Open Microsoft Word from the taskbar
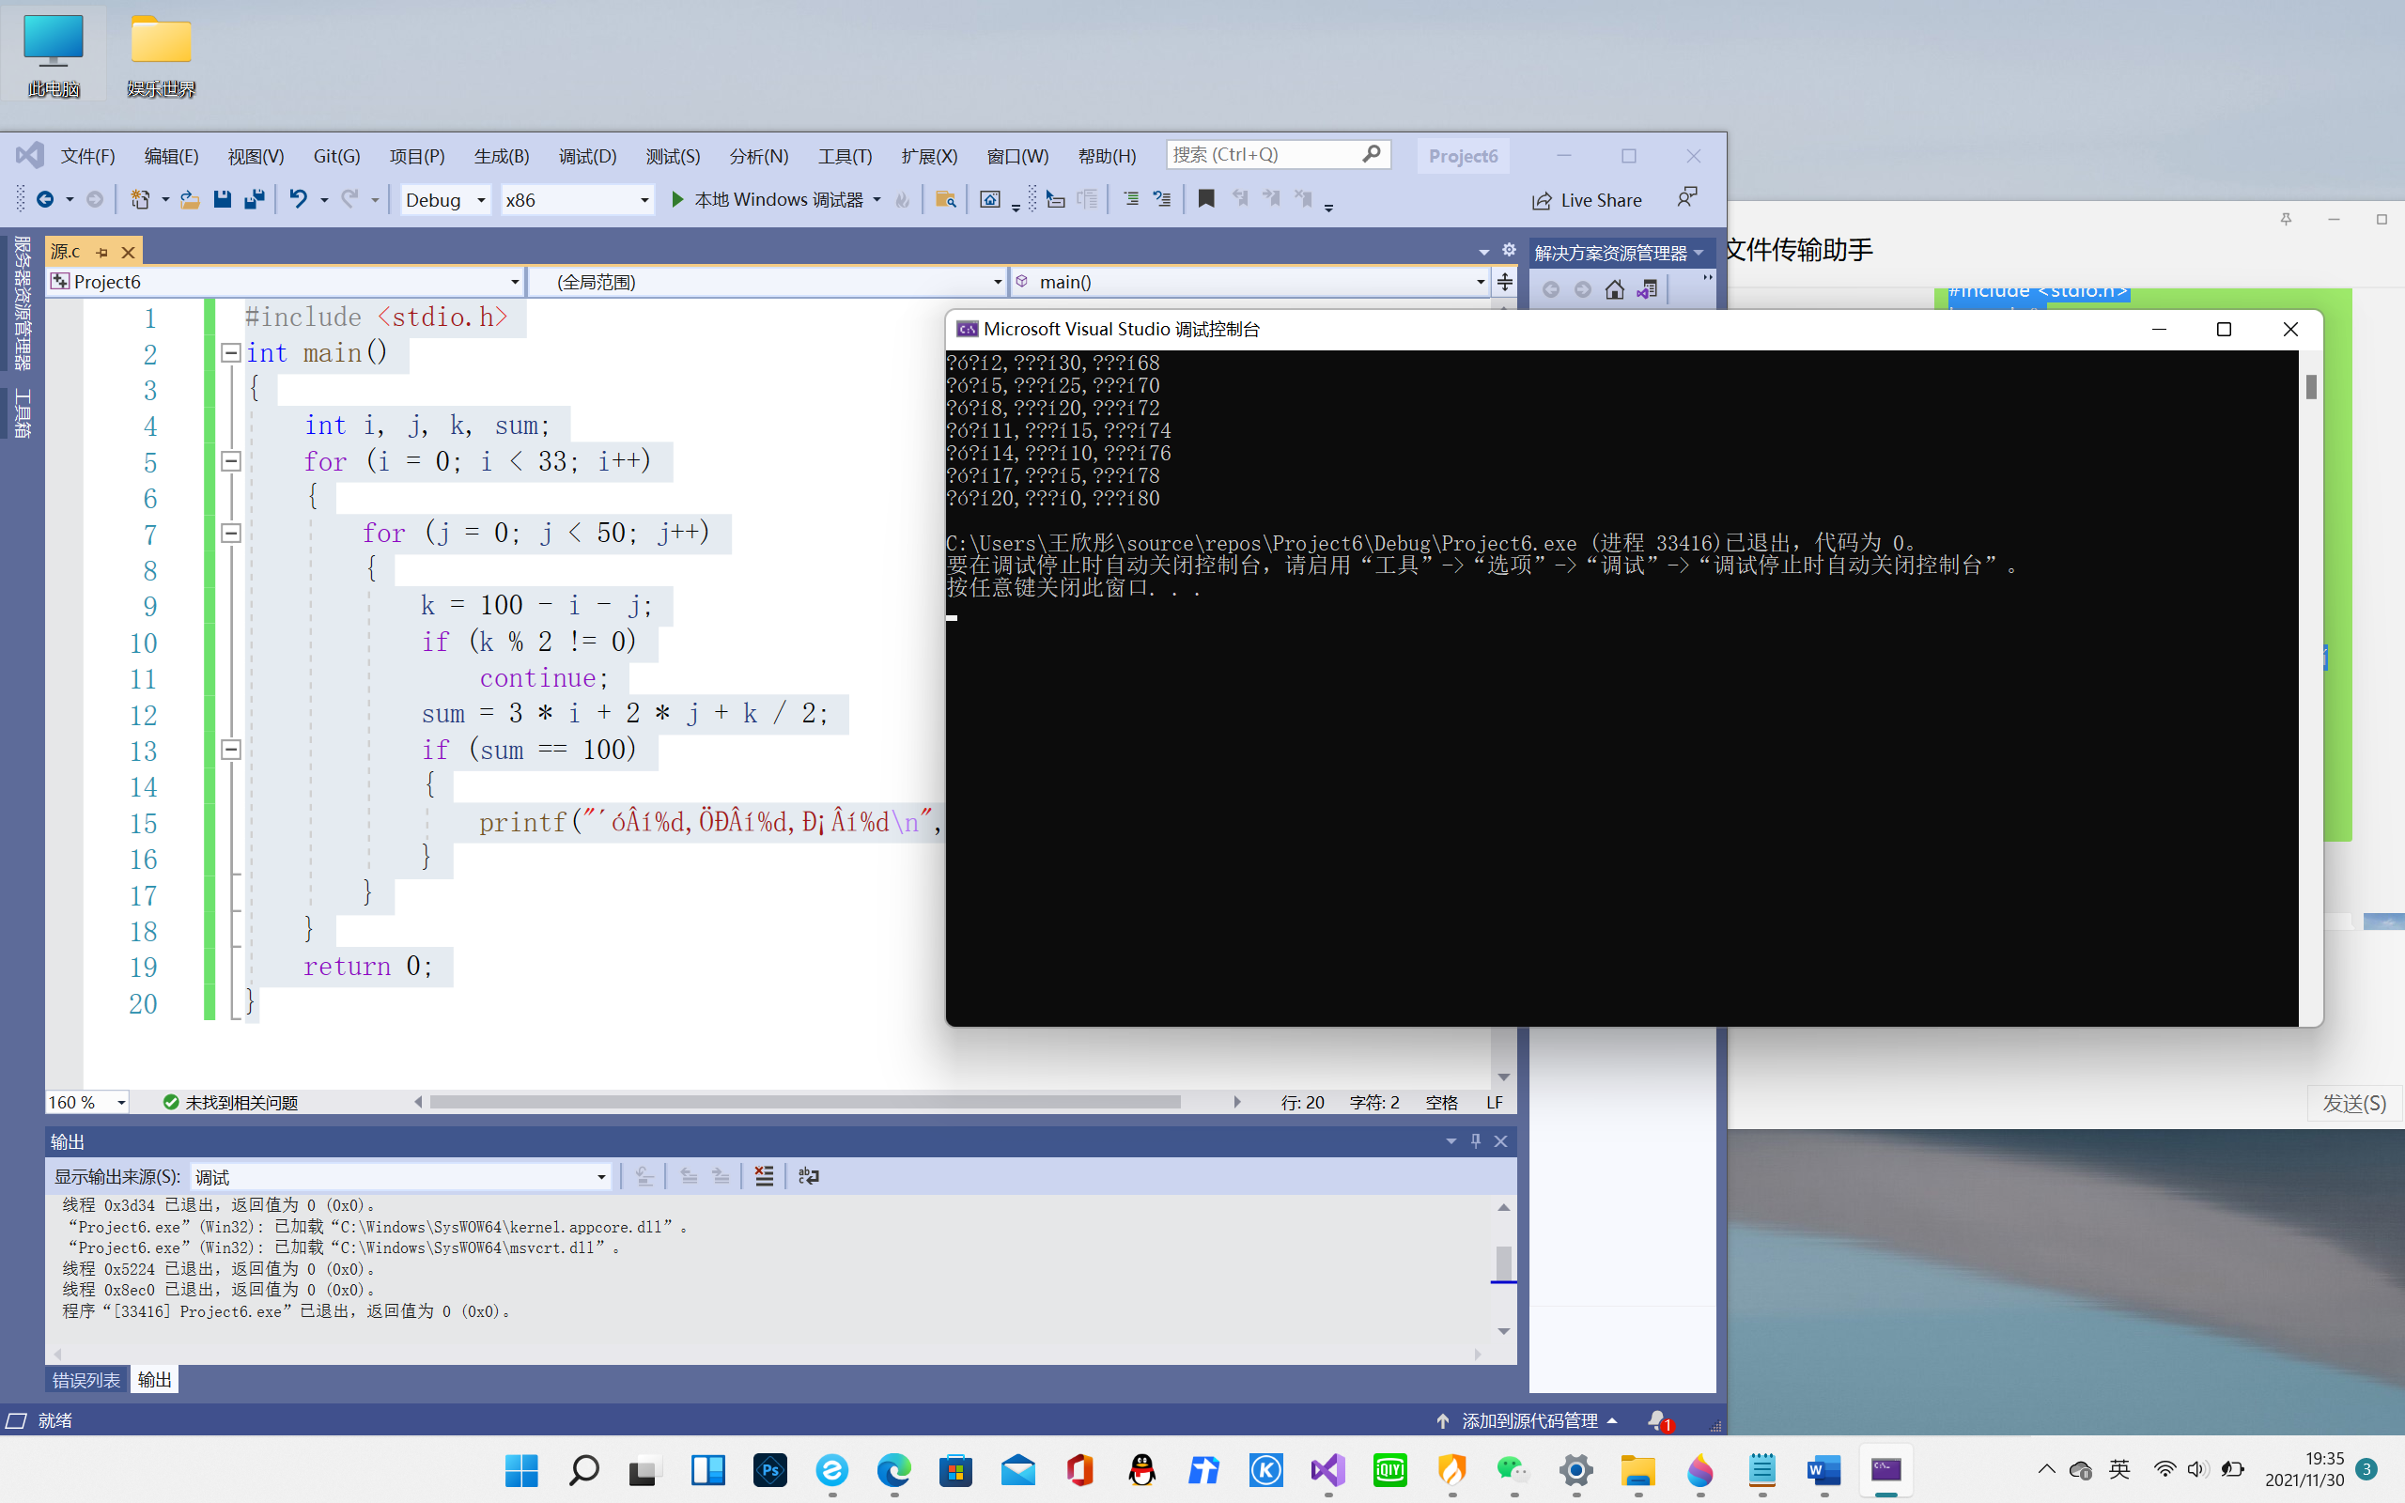This screenshot has height=1503, width=2405. point(1823,1470)
